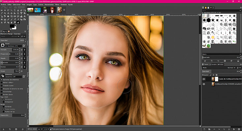Choose 'Sombras' range option

pos(4,107)
